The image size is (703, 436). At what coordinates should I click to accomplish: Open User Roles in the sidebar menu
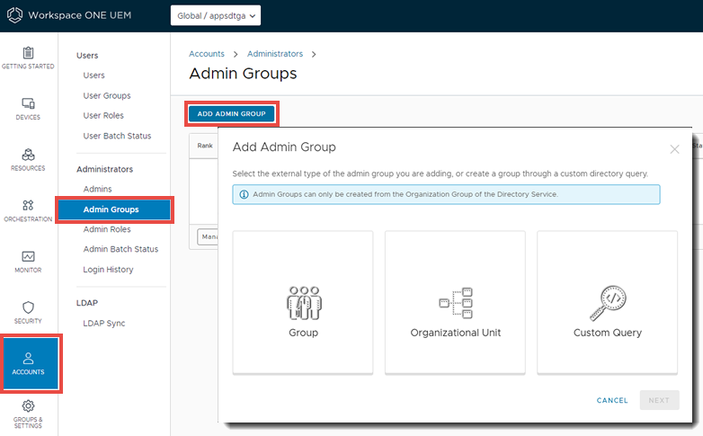coord(103,115)
